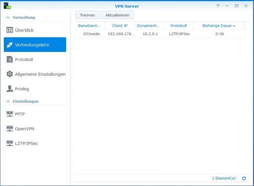Open the Protokoll list icon

[10, 60]
